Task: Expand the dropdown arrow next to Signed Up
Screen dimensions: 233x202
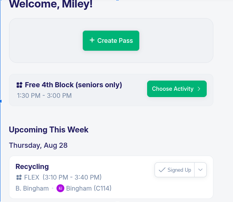Action: coord(200,170)
